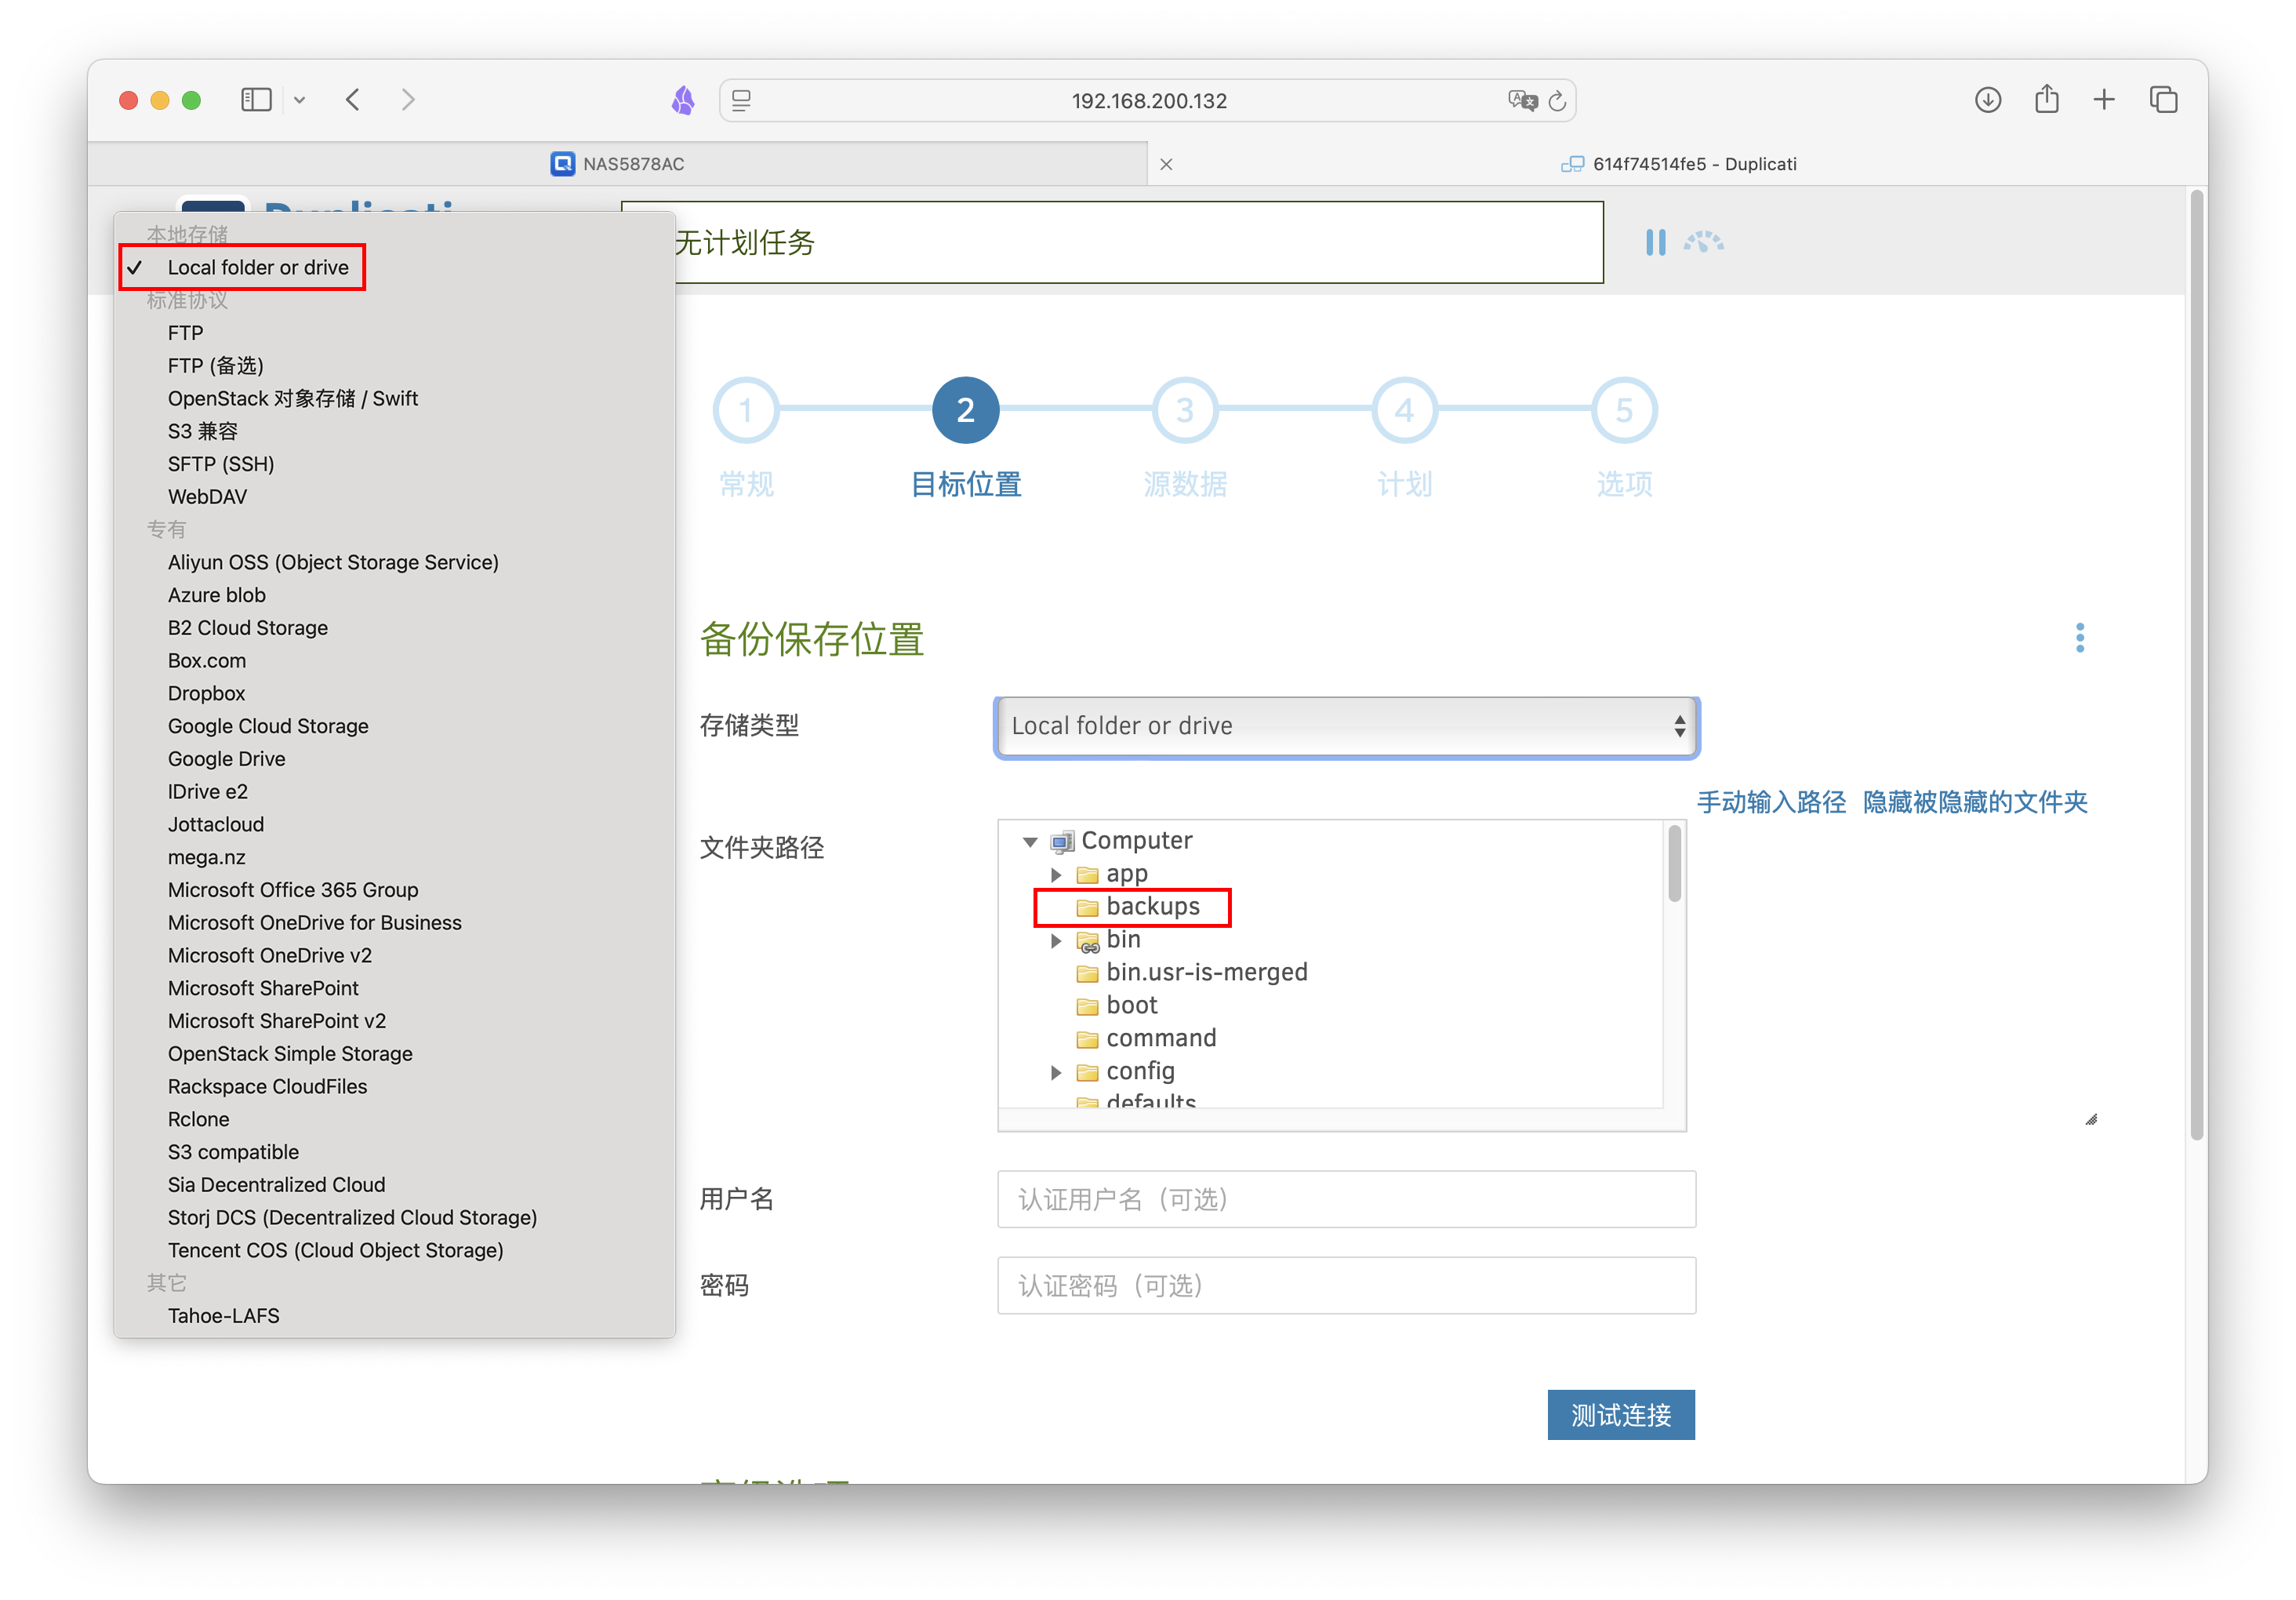Screen dimensions: 2296x1600
Task: Jump to wizard step 5 选项
Action: click(x=1624, y=410)
